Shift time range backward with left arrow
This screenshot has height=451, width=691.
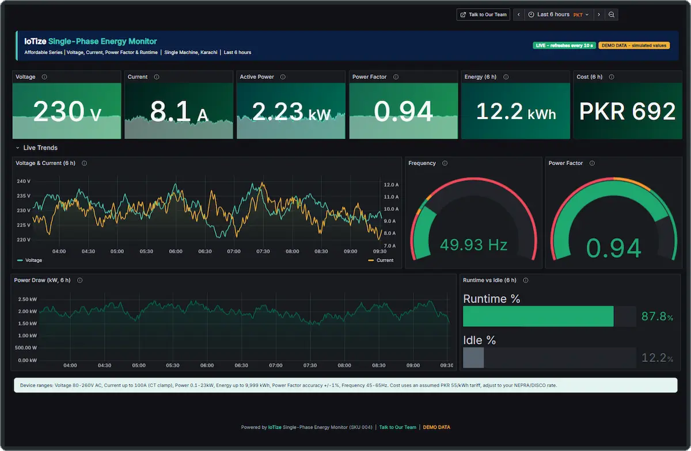pyautogui.click(x=519, y=14)
